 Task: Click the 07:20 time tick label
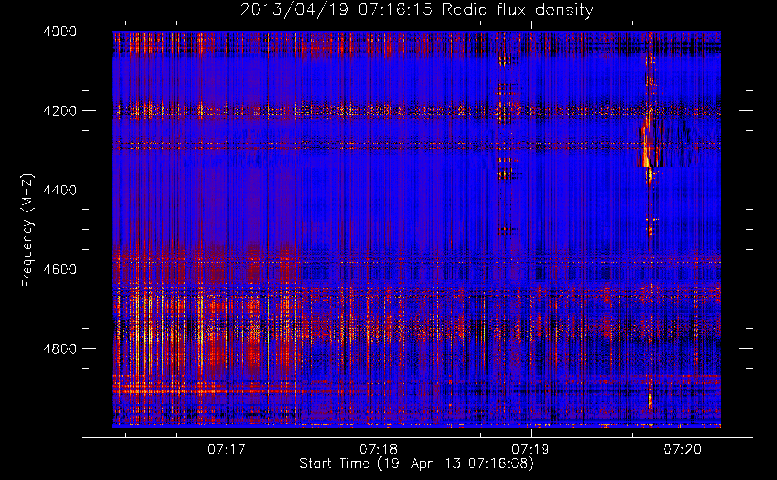coord(683,449)
